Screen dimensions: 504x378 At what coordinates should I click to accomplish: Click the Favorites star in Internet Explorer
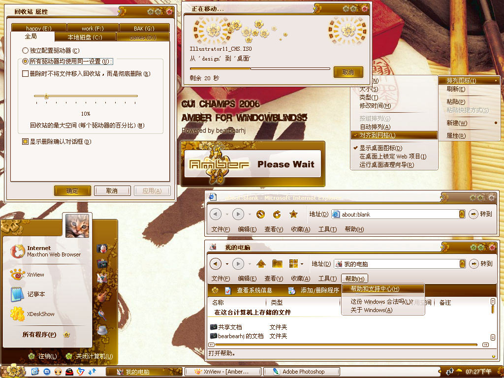[x=293, y=214]
